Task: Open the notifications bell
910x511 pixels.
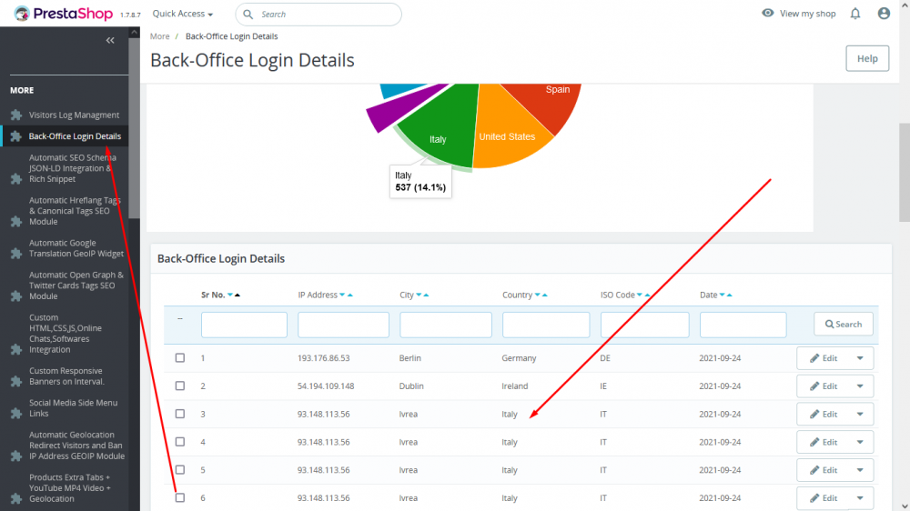Action: point(855,14)
